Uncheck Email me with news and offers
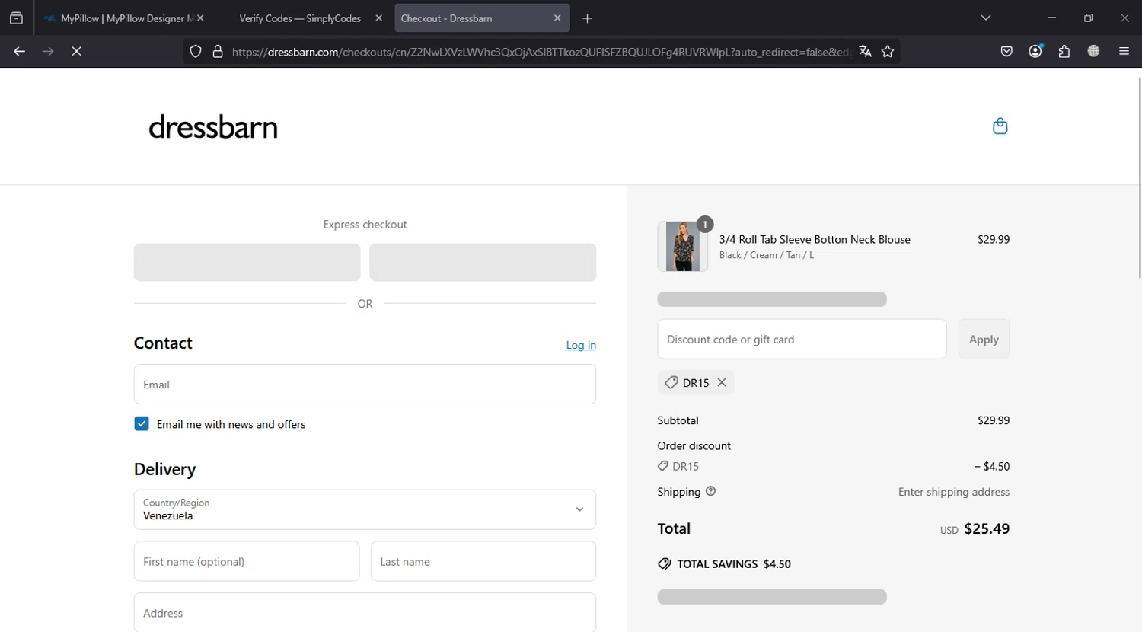Screen dimensions: 1142x632 point(142,423)
